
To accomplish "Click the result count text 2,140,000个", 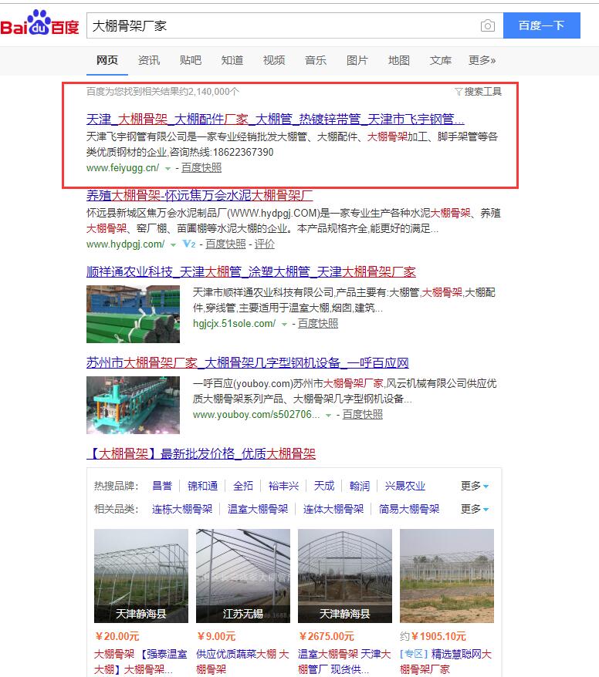I will tap(215, 92).
